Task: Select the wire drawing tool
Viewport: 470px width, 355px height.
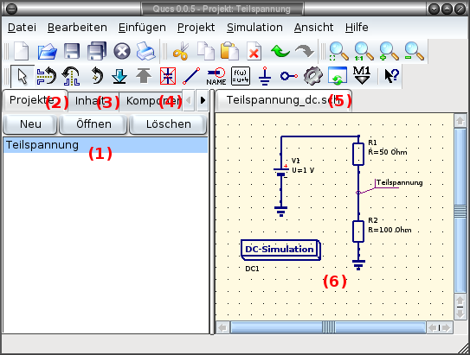Action: 191,76
